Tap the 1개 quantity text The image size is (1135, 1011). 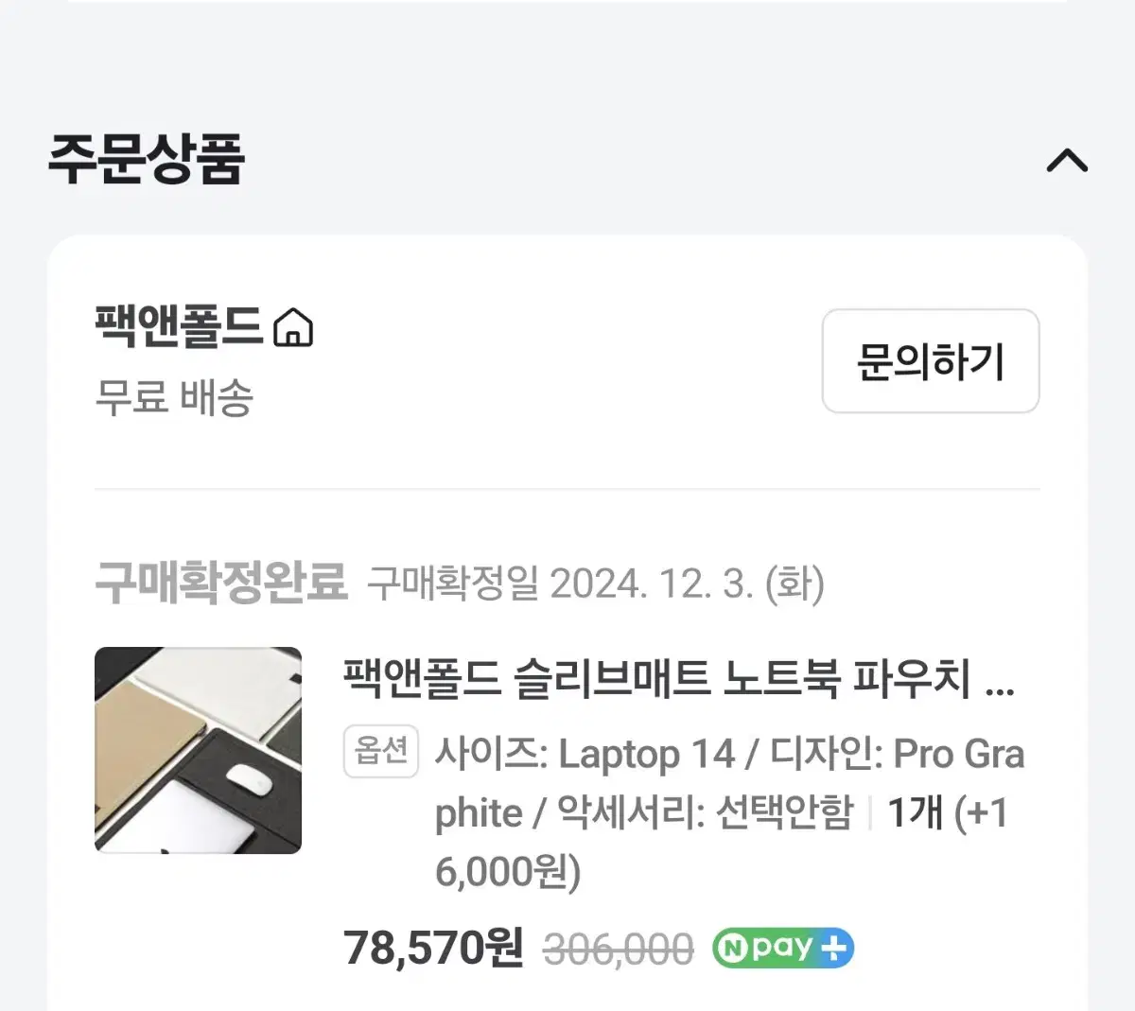tap(915, 812)
